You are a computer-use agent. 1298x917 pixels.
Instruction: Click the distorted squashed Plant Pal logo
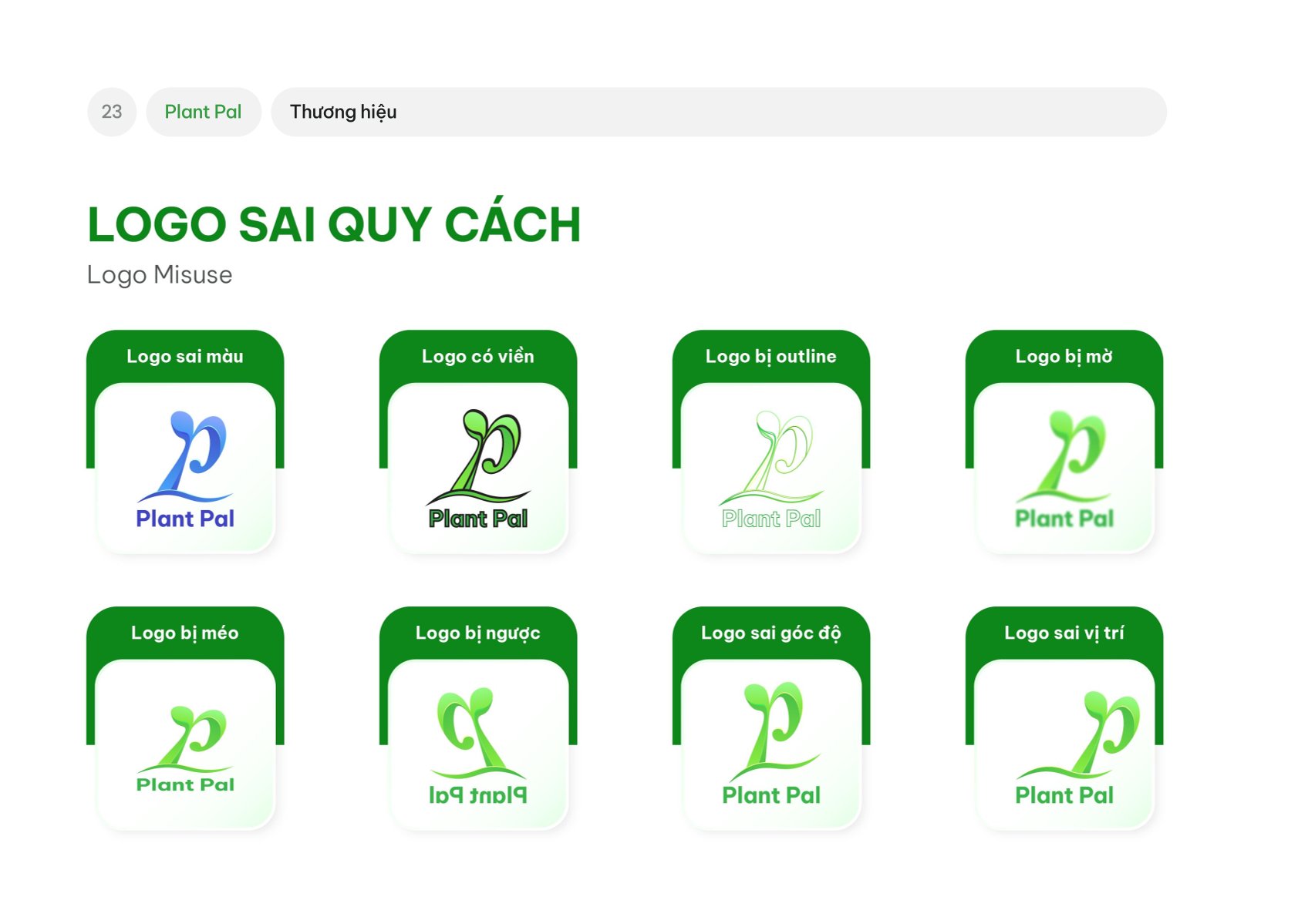[x=185, y=749]
